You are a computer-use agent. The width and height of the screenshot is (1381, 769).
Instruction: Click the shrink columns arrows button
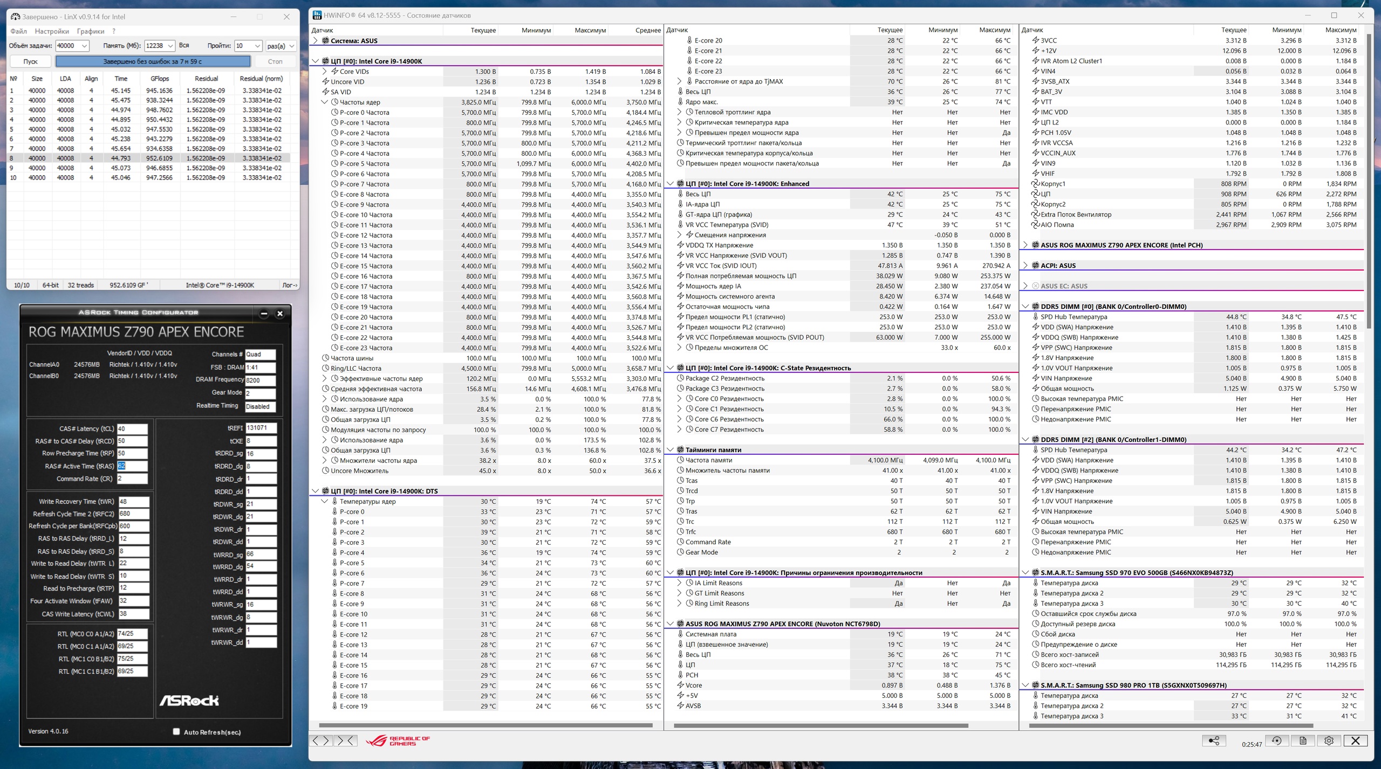point(345,740)
